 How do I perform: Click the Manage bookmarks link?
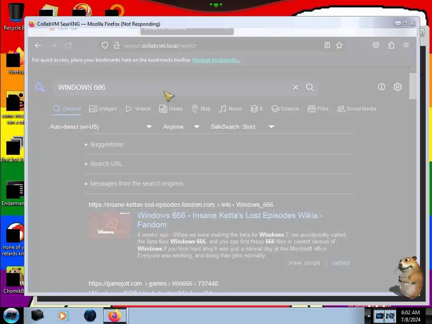pyautogui.click(x=216, y=60)
